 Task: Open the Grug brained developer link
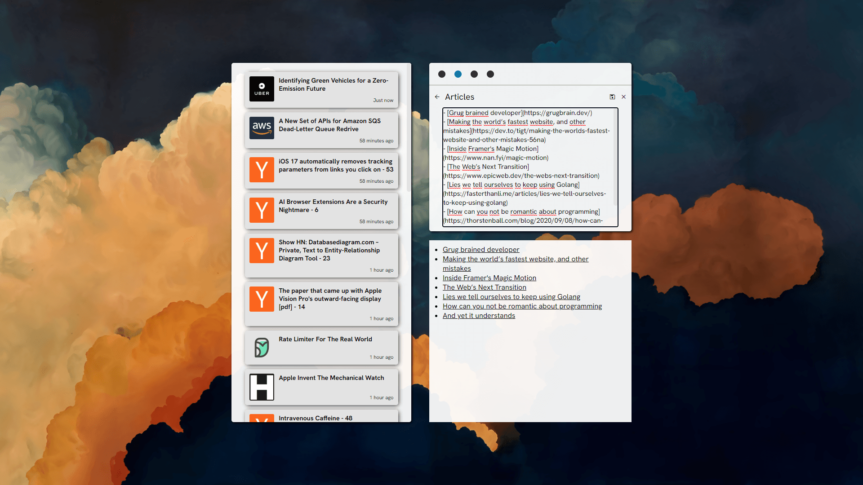coord(480,250)
